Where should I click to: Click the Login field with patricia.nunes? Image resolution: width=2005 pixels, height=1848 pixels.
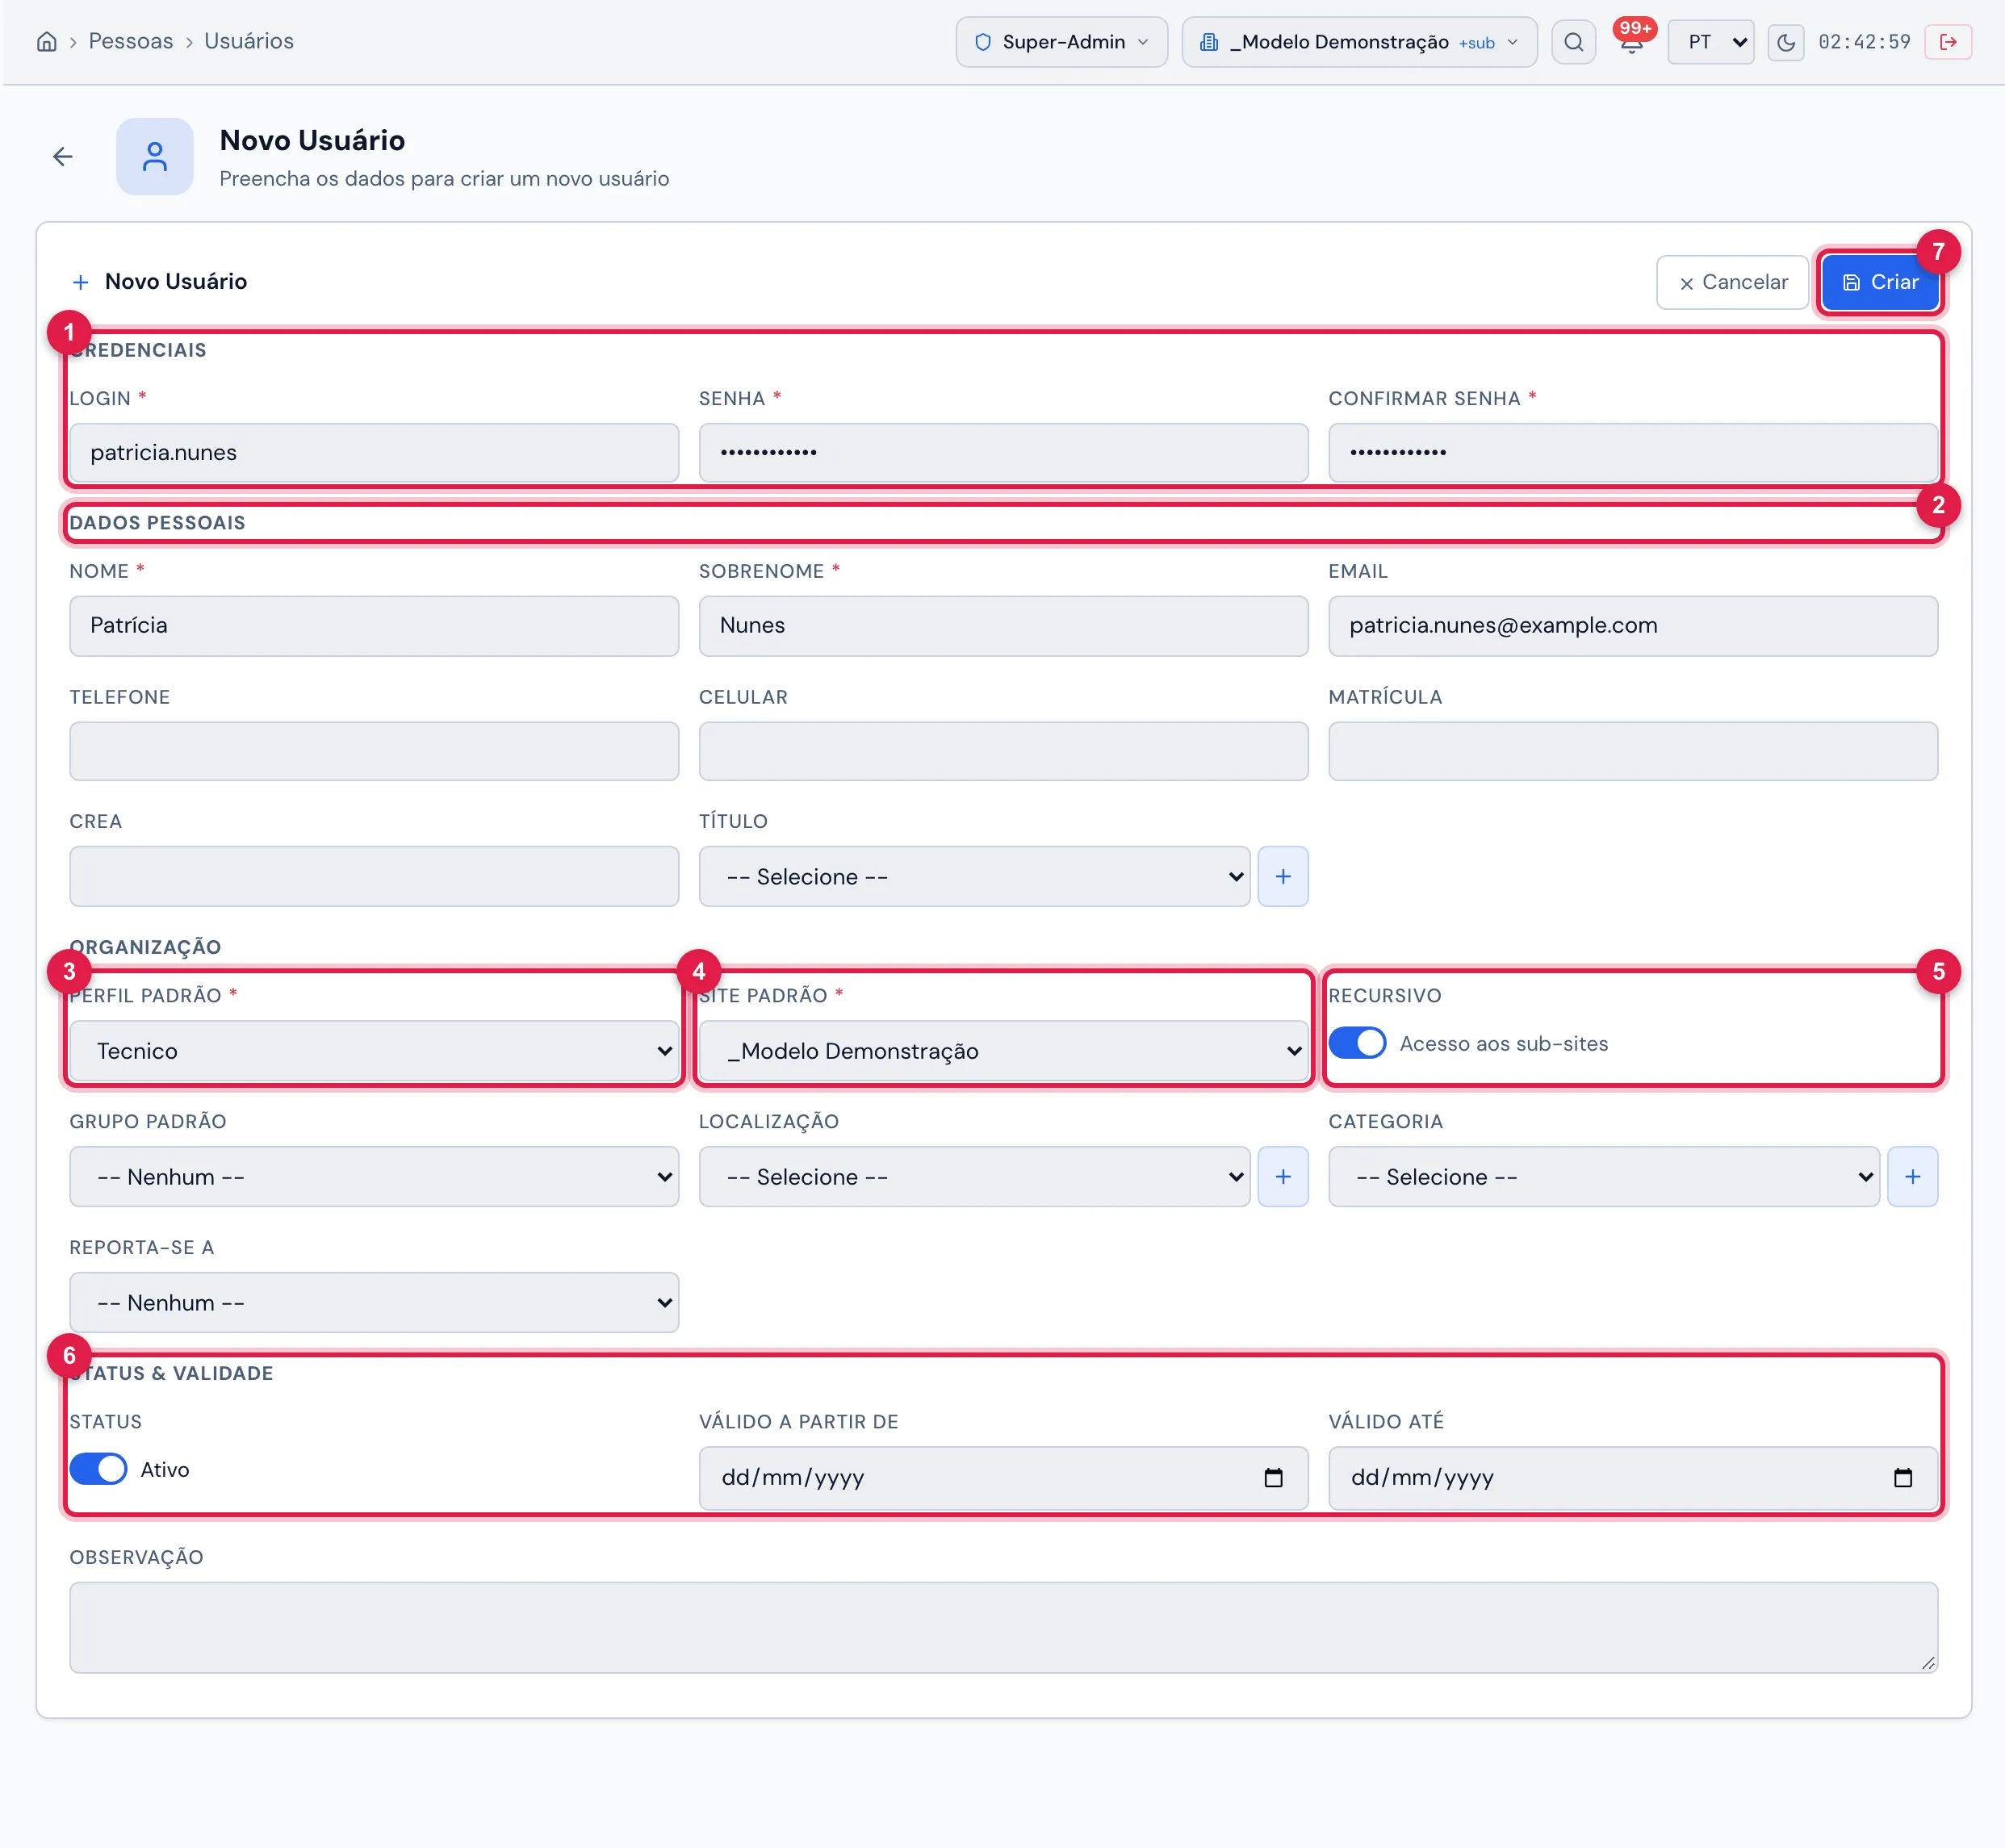[374, 453]
